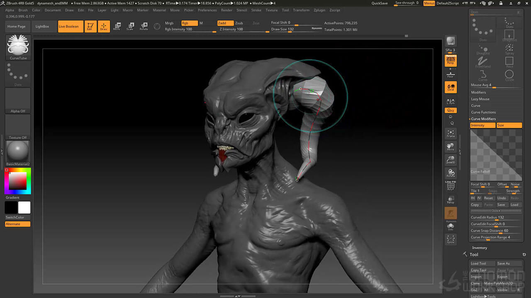Screen dimensions: 531x298
Task: Click the Rotate transform icon in top toolbar
Action: (144, 26)
